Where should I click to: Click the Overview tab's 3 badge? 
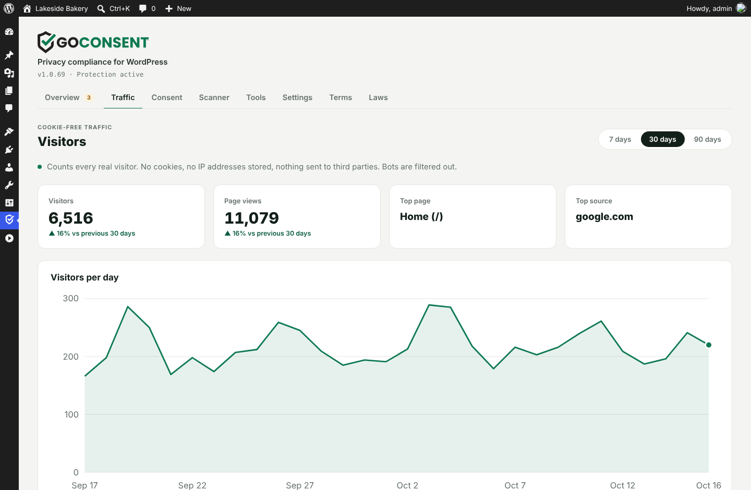point(89,97)
